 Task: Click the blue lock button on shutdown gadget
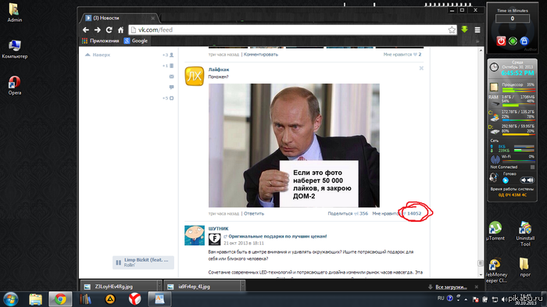tap(524, 41)
